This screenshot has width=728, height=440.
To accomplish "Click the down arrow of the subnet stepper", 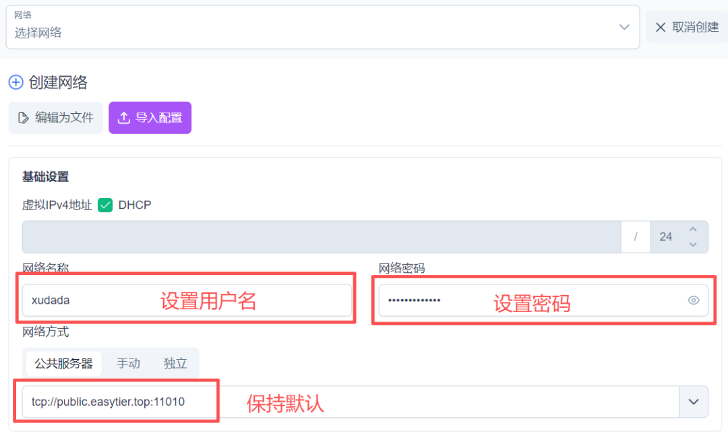I will tap(693, 243).
